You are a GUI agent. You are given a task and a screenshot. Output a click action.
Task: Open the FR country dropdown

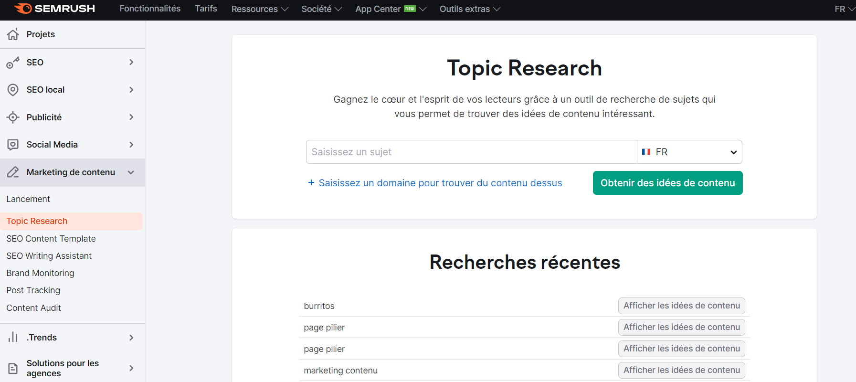pos(689,152)
